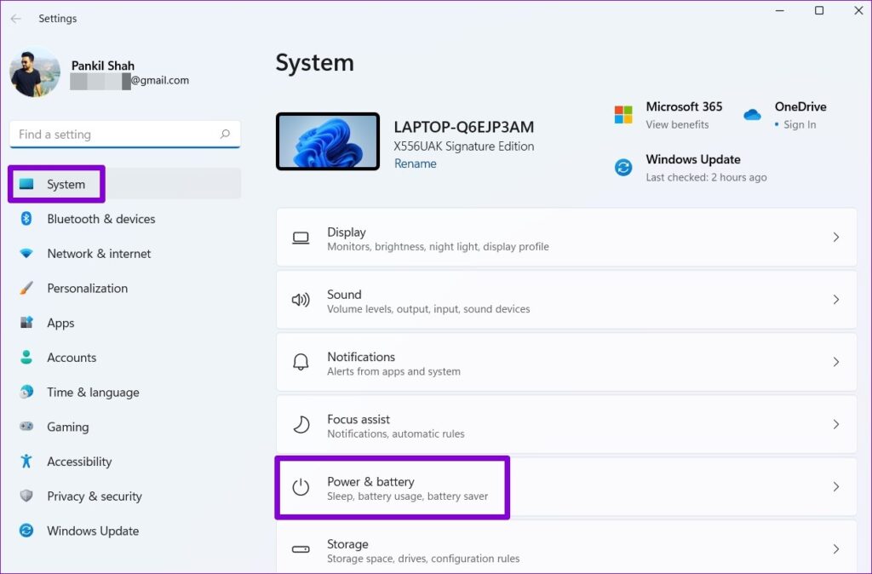This screenshot has height=574, width=872.
Task: Expand the Power & battery section
Action: click(835, 487)
